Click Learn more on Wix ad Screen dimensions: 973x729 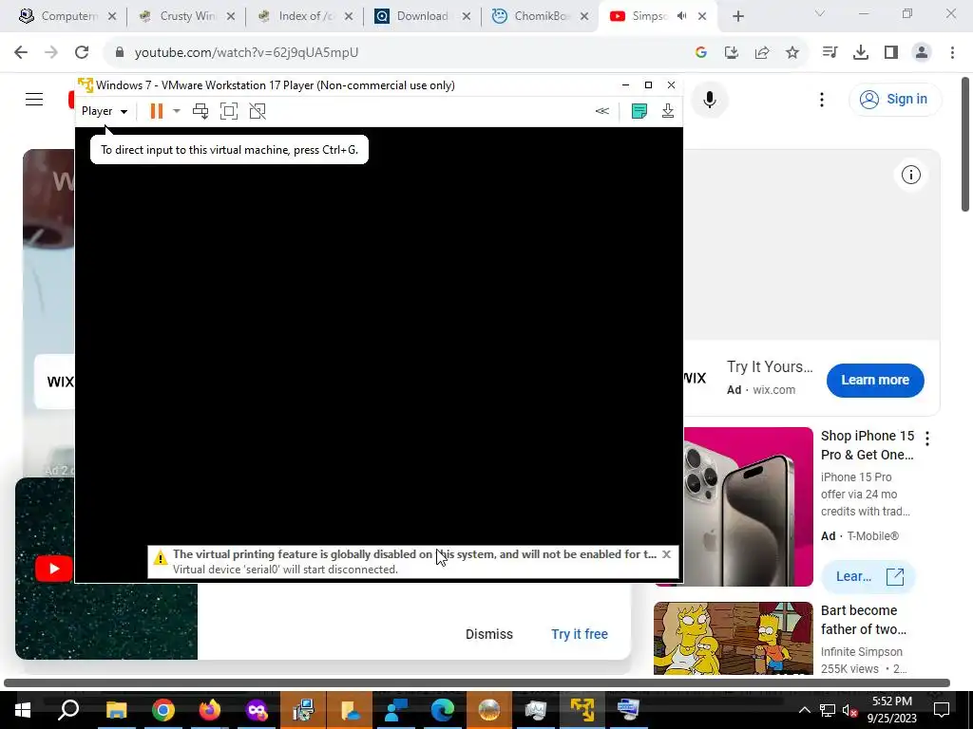[x=875, y=380]
